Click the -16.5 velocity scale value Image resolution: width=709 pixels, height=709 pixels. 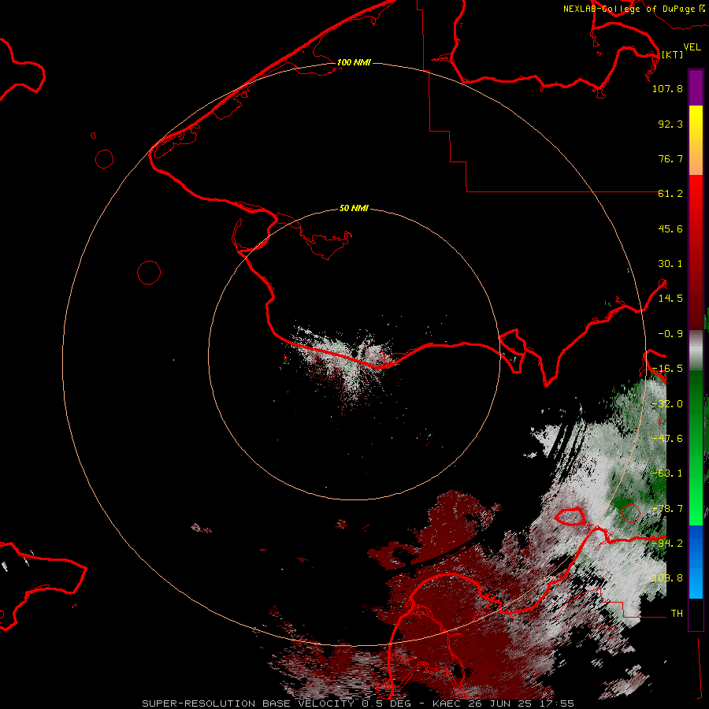click(667, 369)
